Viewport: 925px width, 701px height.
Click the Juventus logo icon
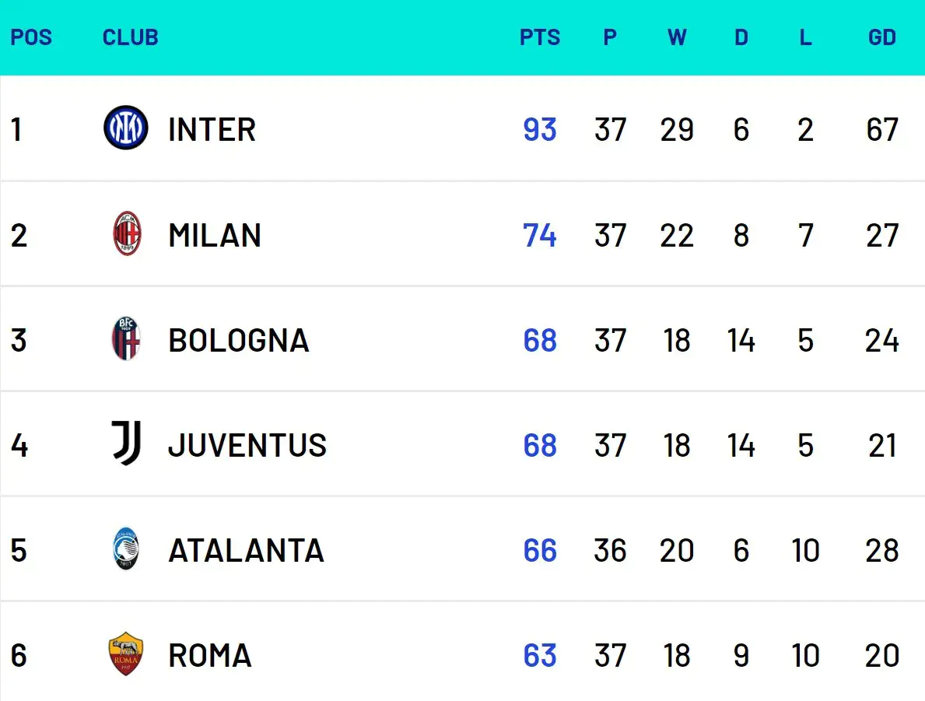(x=126, y=444)
